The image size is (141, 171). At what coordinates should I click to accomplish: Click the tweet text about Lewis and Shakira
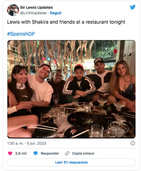(66, 22)
